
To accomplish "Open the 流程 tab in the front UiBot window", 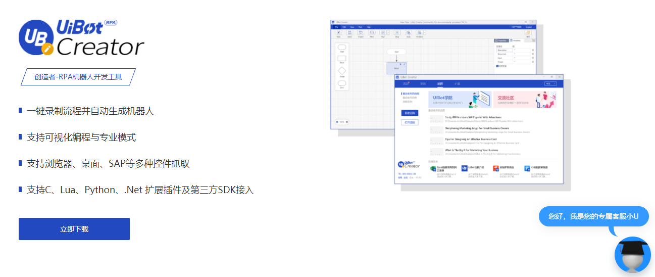I will (x=440, y=83).
